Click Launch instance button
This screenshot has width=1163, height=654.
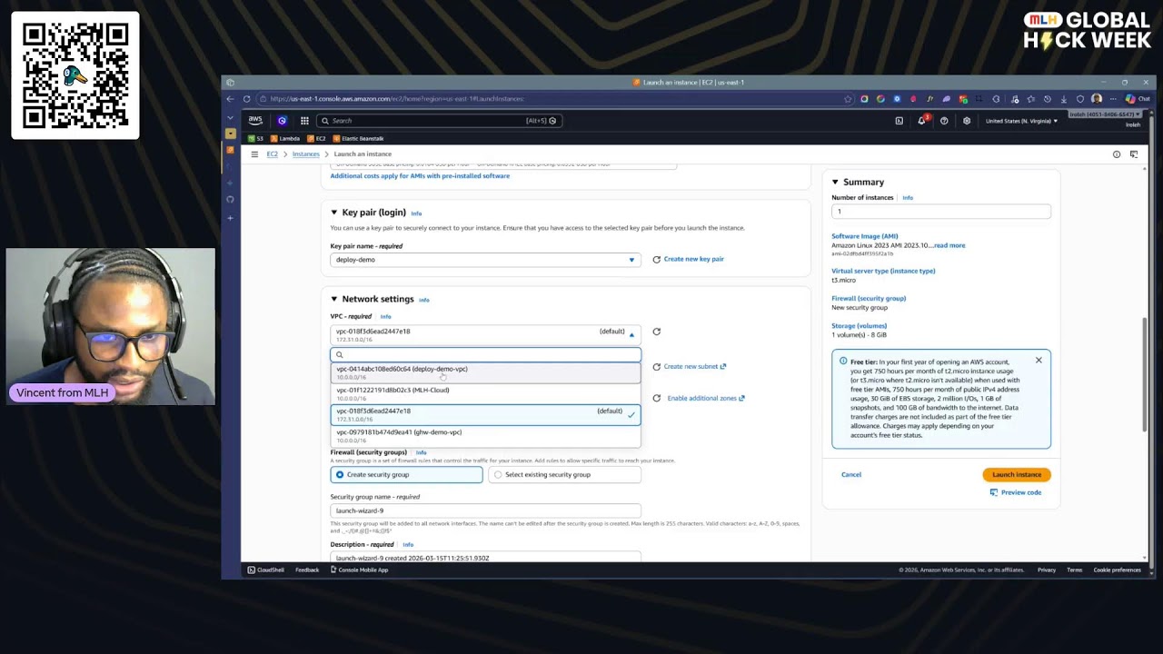pyautogui.click(x=1017, y=475)
